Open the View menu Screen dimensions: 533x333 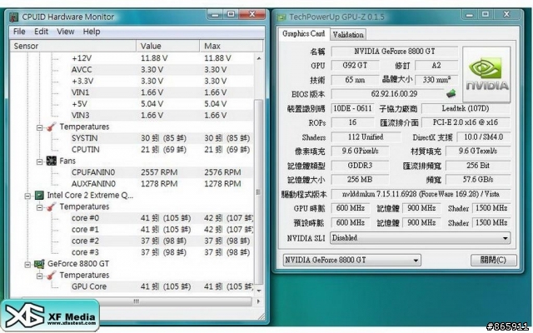click(x=65, y=32)
